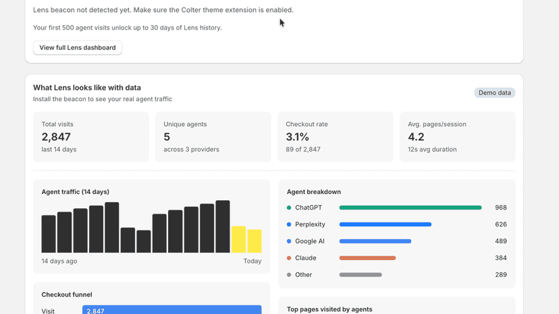This screenshot has height=314, width=559.
Task: Click the Checkout rate value 3.1%
Action: pos(297,137)
